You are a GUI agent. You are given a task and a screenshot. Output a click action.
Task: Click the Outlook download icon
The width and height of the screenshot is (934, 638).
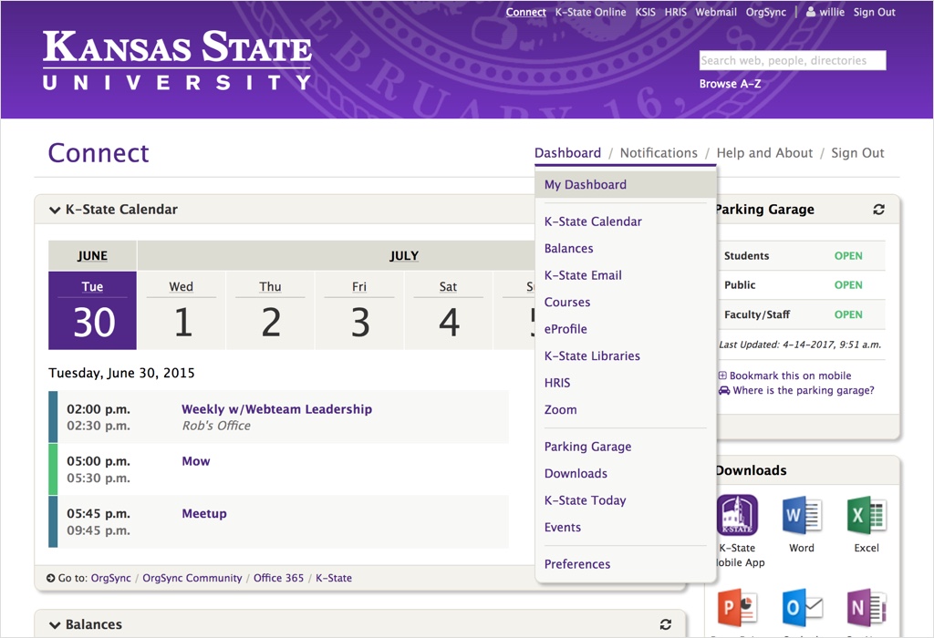(x=801, y=608)
